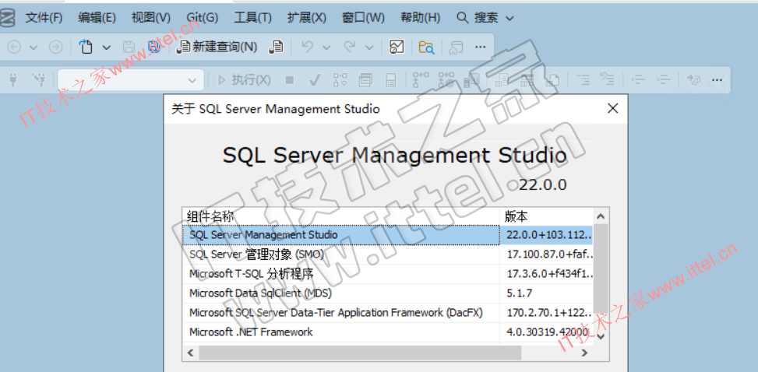
Task: Open the 帮助(H) menu
Action: click(420, 17)
